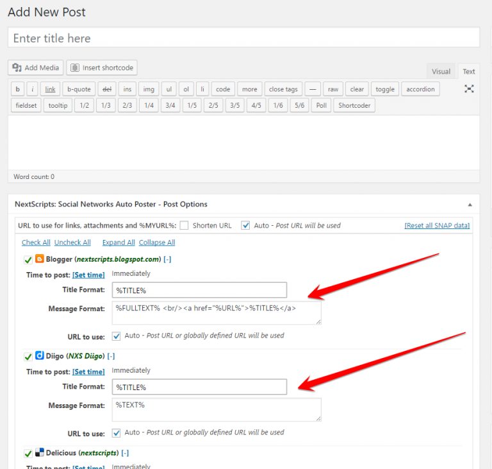Collapse all network sections
This screenshot has height=469, width=492.
click(157, 243)
